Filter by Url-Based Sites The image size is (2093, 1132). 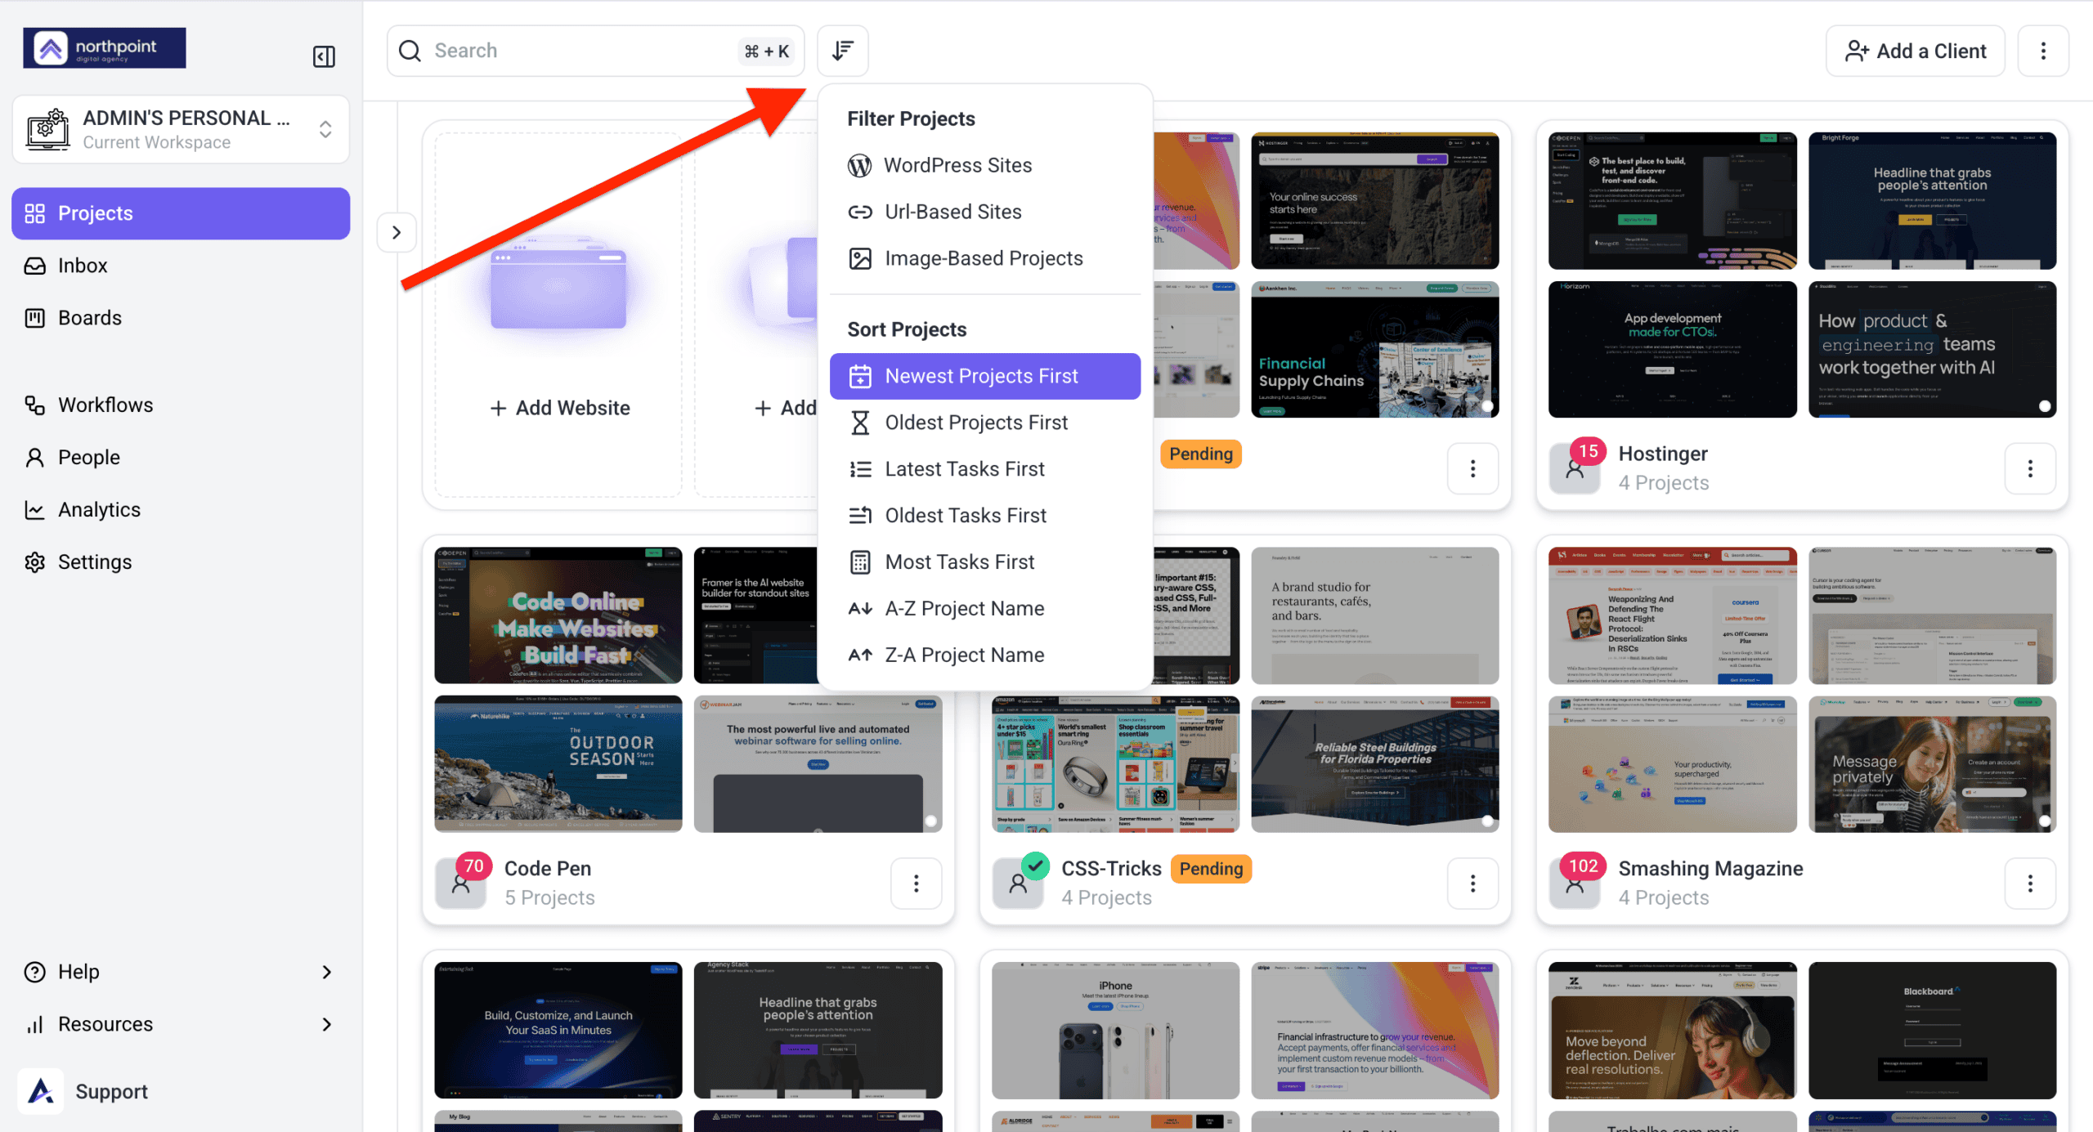tap(985, 212)
